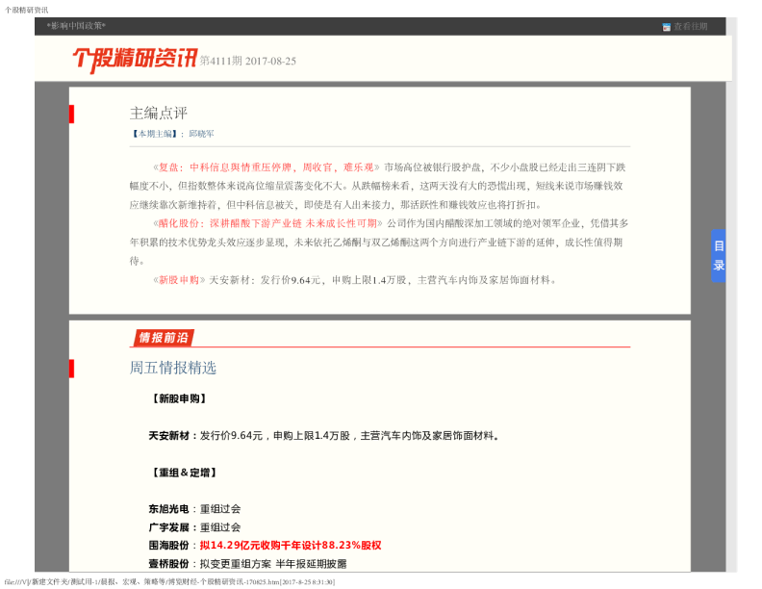762x589 pixels.
Task: Click red text 拟14.29亿元收购千年设计88.23%股权
Action: pos(291,546)
